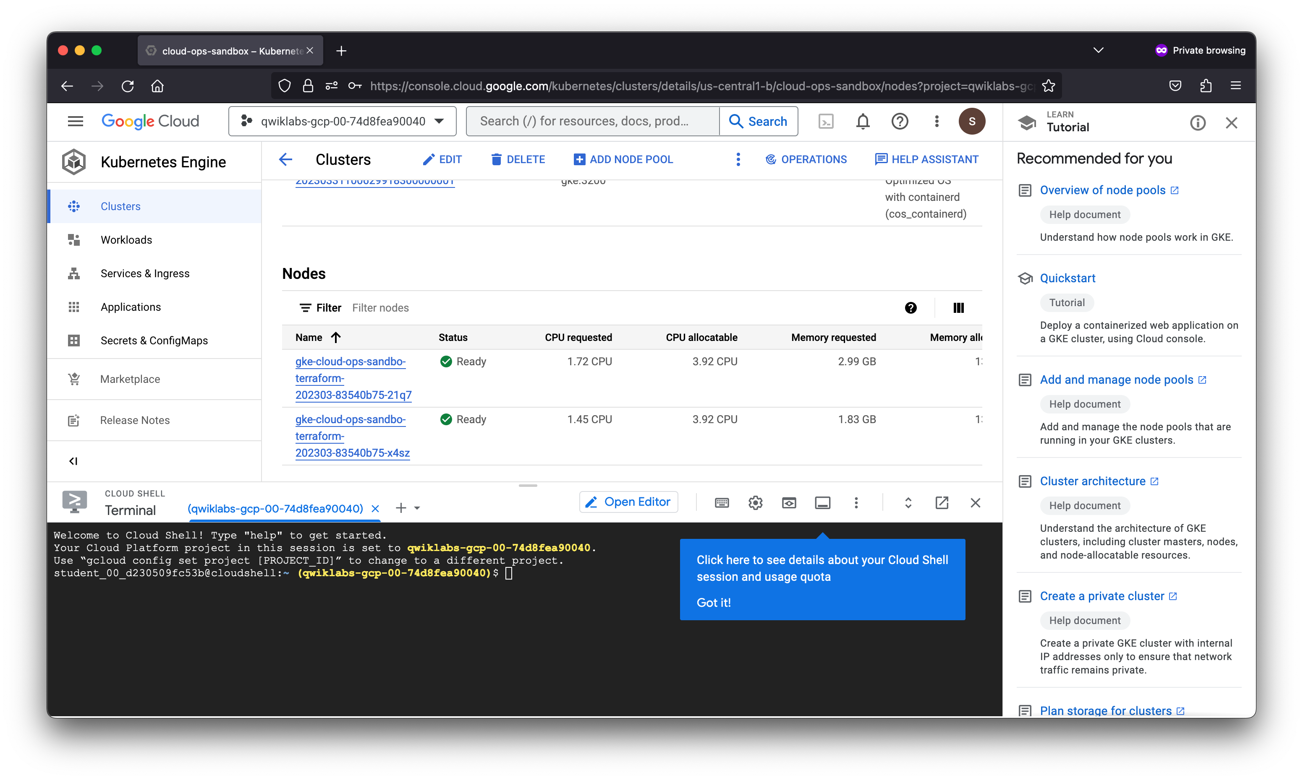Screen dimensions: 1303x780
Task: Click tutorial panel info icon
Action: pos(1198,123)
